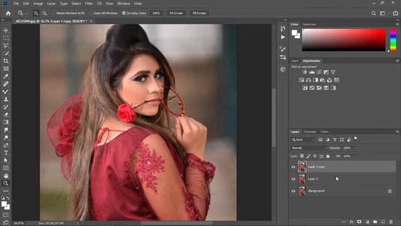
Task: Select the Eraser tool
Action: tap(6, 115)
